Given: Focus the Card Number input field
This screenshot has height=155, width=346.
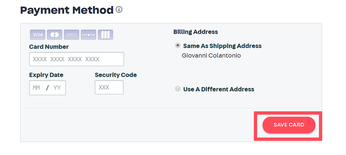Looking at the screenshot, I should [77, 59].
